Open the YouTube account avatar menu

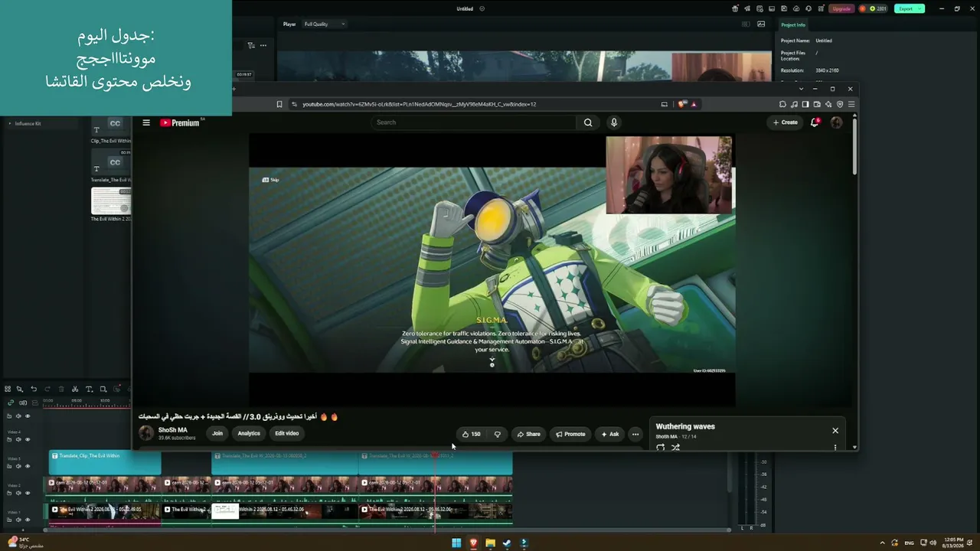coord(836,122)
